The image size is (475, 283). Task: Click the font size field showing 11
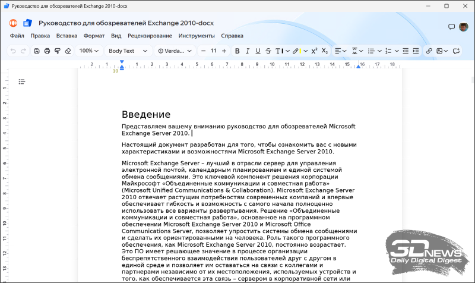coord(214,51)
